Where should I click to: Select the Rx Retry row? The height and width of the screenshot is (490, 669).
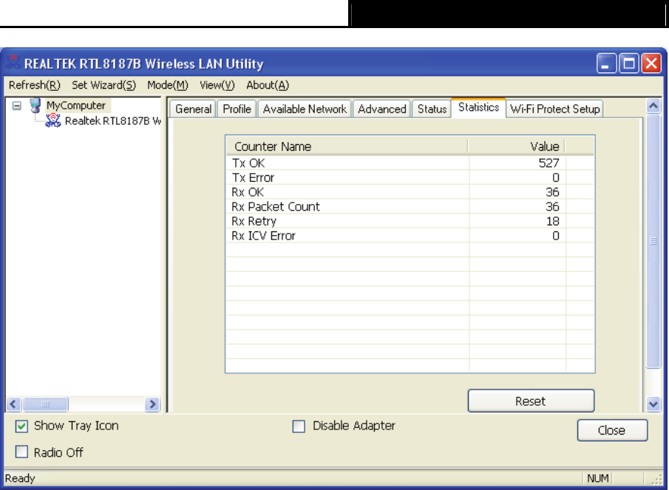[410, 221]
